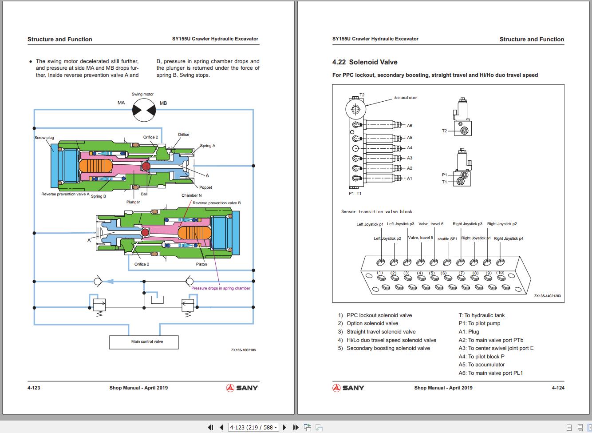
Task: Click page number 4-124 in right footer
Action: [558, 388]
